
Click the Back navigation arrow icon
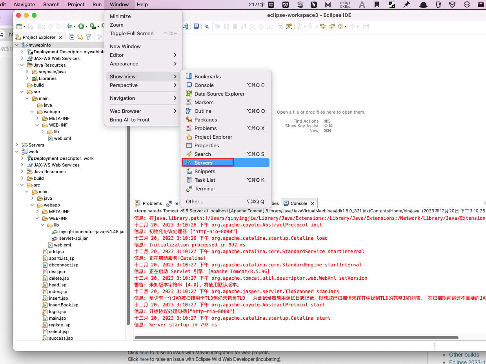pyautogui.click(x=340, y=26)
